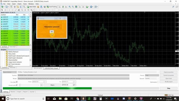Open the Spread Current dropdown
The width and height of the screenshot is (179, 101).
(x=152, y=79)
